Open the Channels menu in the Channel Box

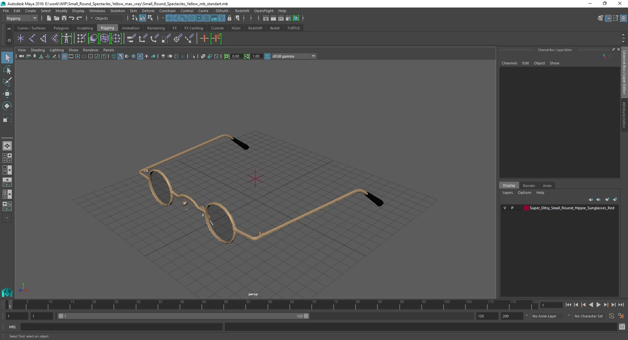coord(509,63)
